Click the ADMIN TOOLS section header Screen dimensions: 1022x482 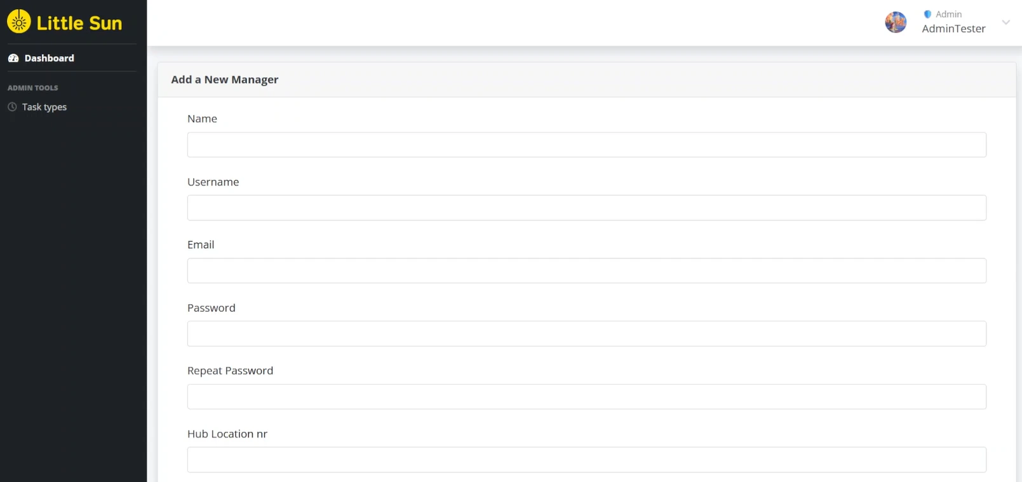click(33, 88)
